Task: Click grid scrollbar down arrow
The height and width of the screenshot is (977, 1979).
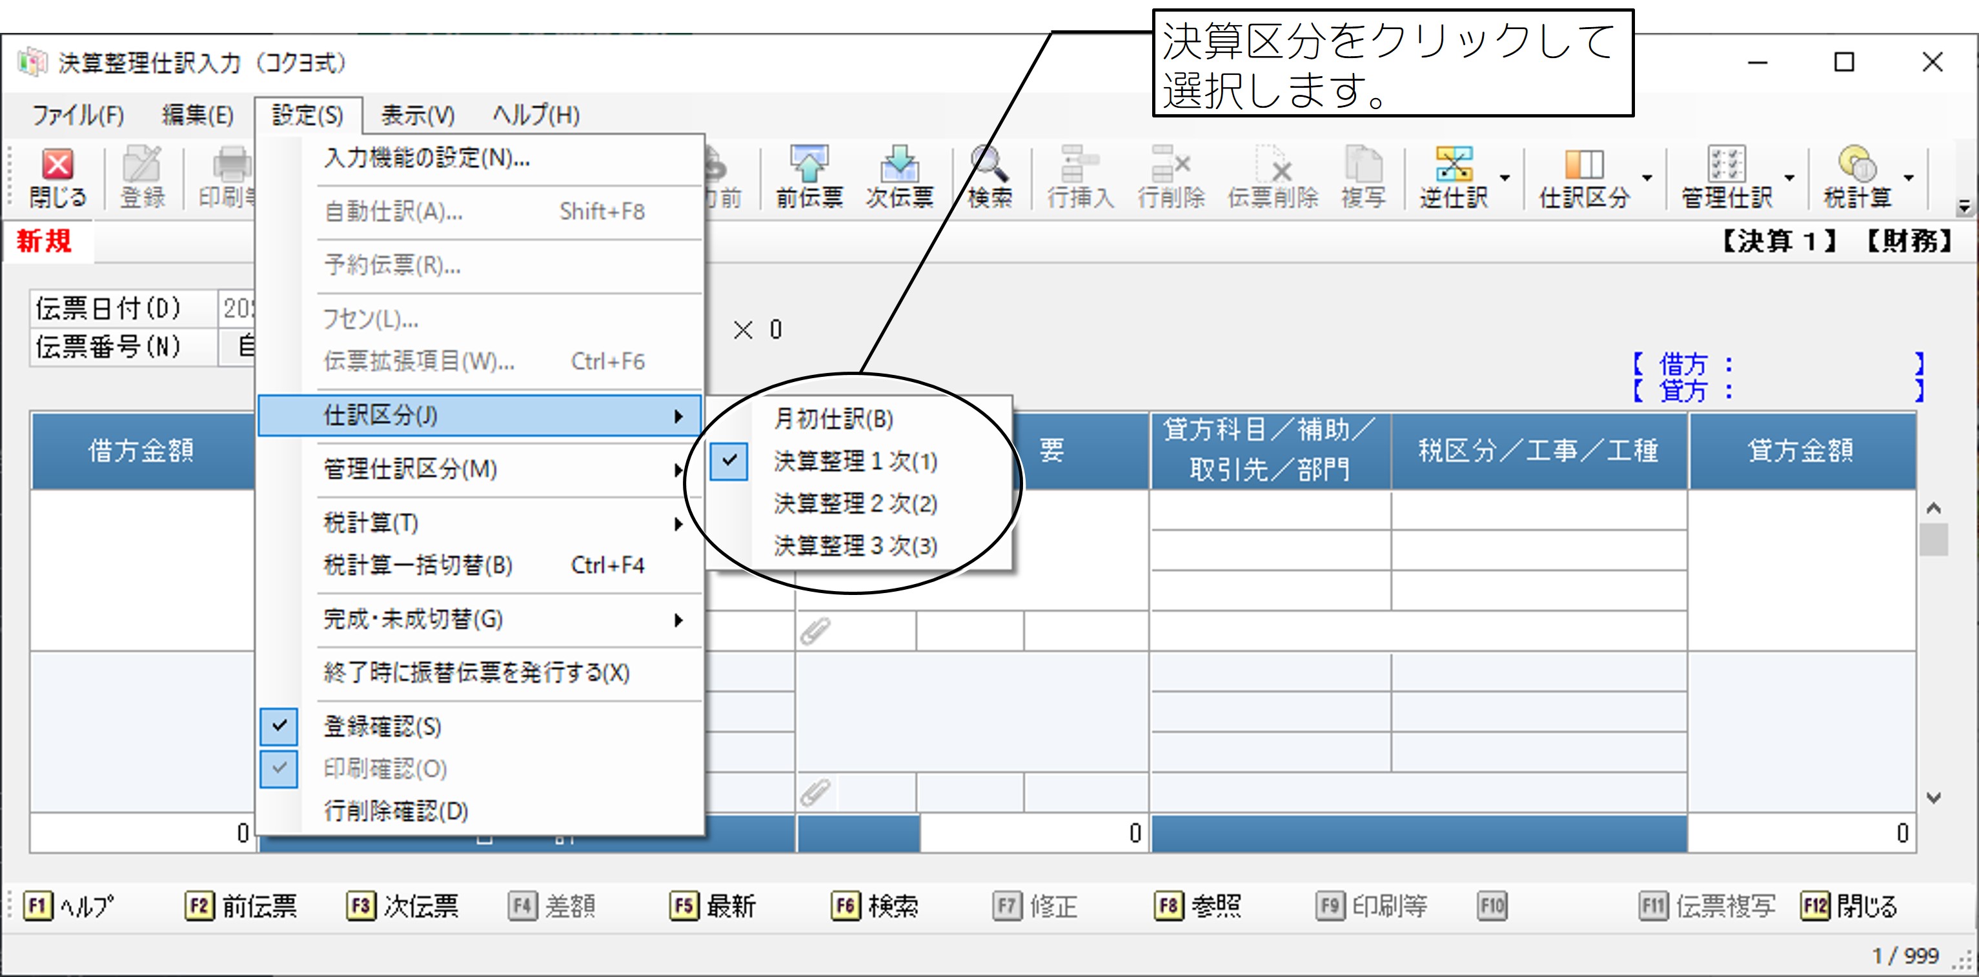Action: (x=1934, y=798)
